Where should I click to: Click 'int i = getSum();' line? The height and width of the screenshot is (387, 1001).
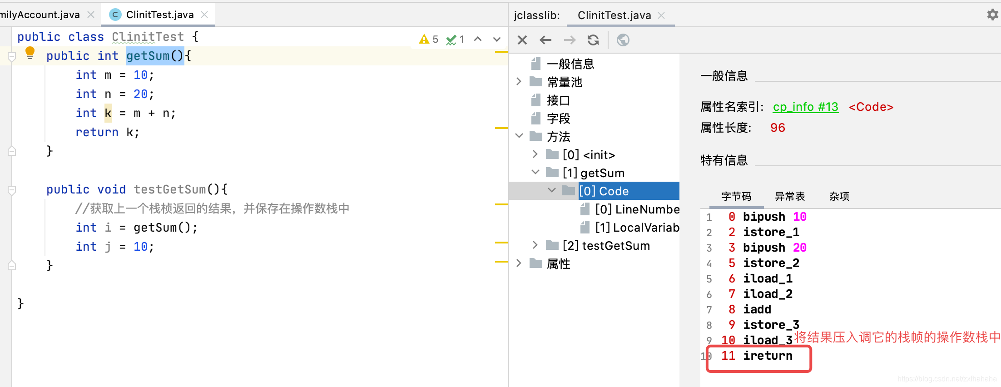tap(137, 228)
